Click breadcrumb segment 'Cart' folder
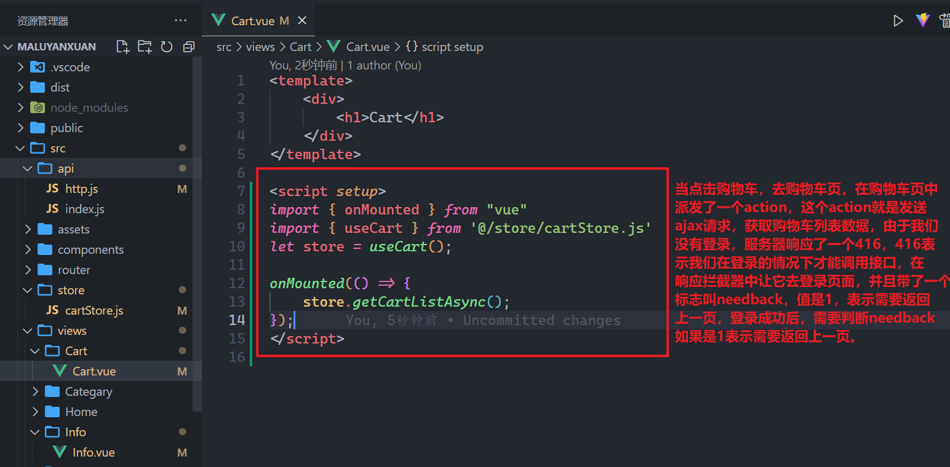 [x=300, y=47]
